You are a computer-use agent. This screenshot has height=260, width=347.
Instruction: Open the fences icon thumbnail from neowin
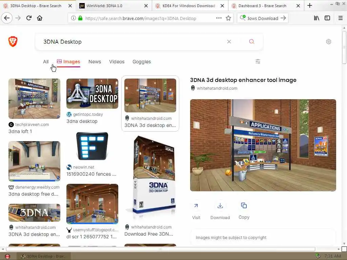pos(92,146)
